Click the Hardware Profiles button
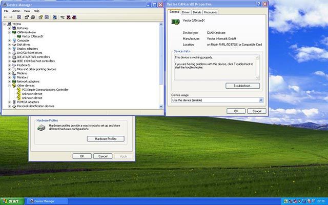Viewport: 328px width, 205px height. tap(106, 139)
